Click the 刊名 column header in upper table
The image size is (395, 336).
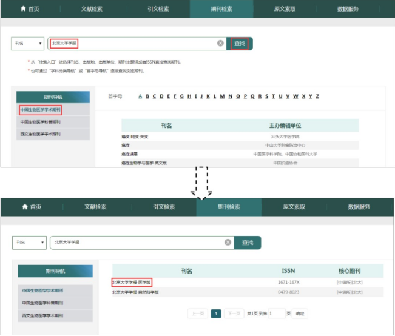point(166,126)
